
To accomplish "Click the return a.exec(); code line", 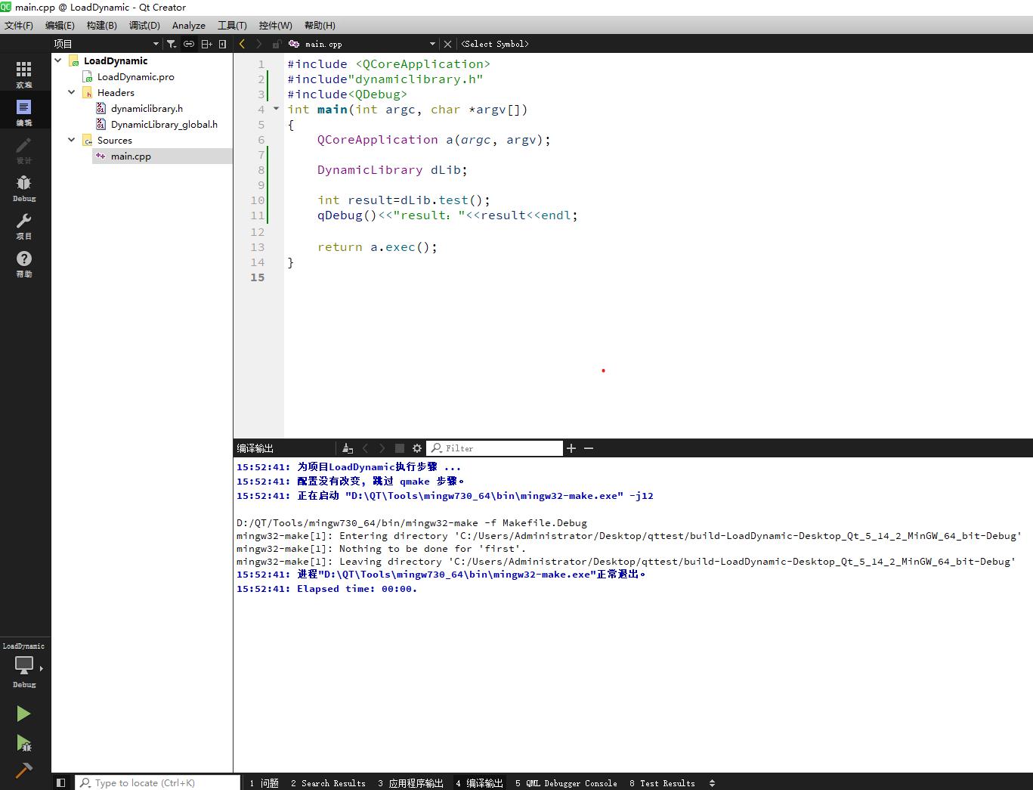I will tap(377, 246).
